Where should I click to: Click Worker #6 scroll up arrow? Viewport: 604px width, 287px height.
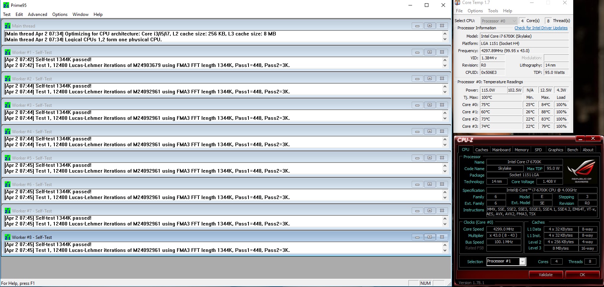click(x=445, y=192)
